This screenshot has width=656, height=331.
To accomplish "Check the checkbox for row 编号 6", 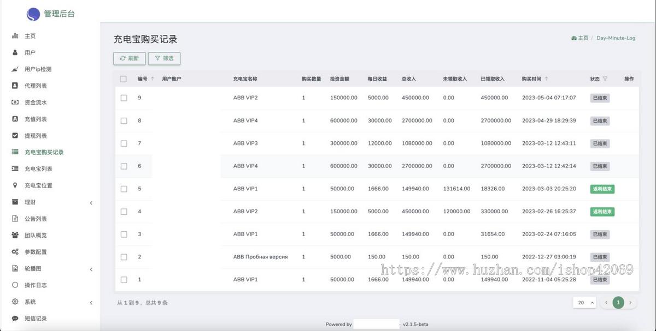I will pos(124,166).
